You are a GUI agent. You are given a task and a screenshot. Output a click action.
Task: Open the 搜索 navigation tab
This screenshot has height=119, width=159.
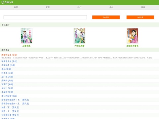pos(143,7)
